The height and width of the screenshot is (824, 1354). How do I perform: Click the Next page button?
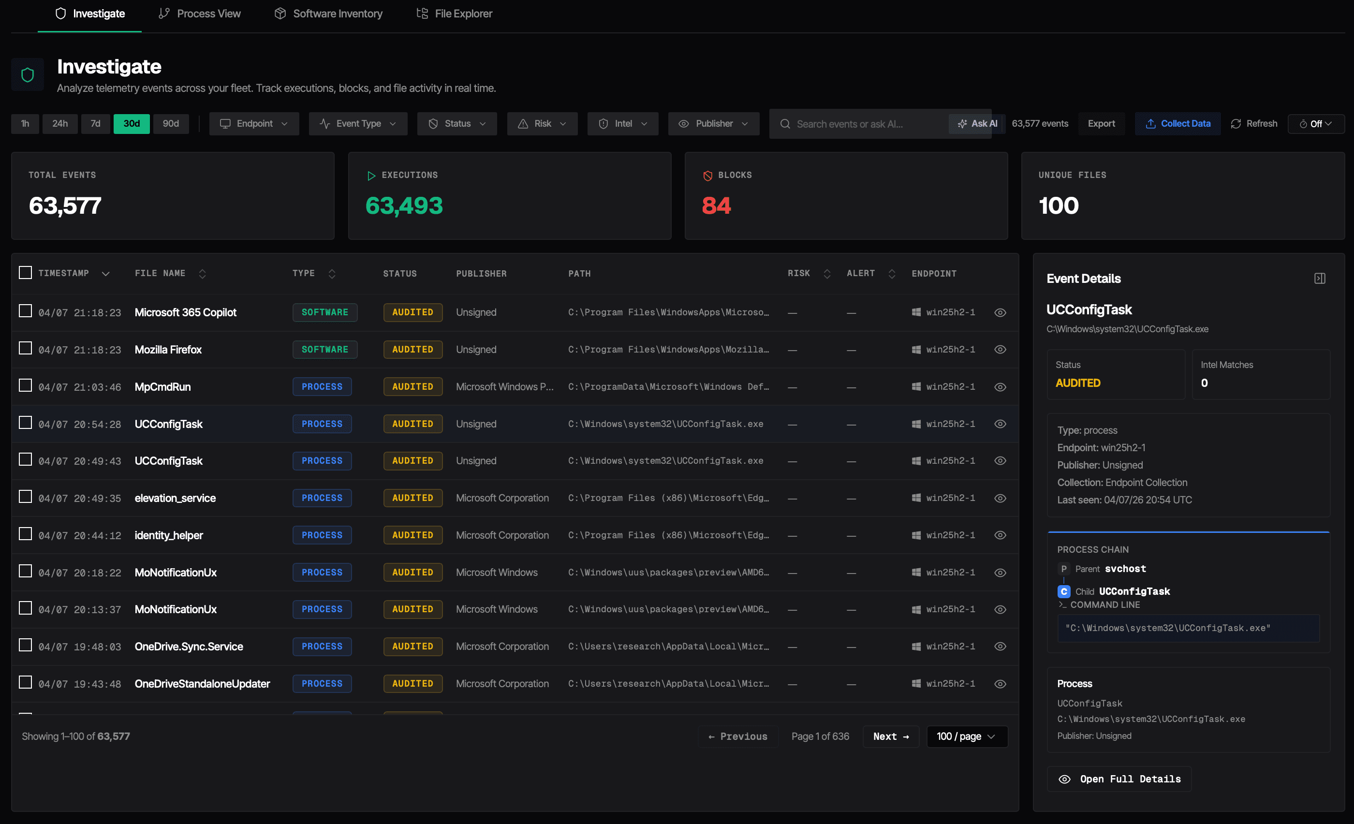point(890,736)
